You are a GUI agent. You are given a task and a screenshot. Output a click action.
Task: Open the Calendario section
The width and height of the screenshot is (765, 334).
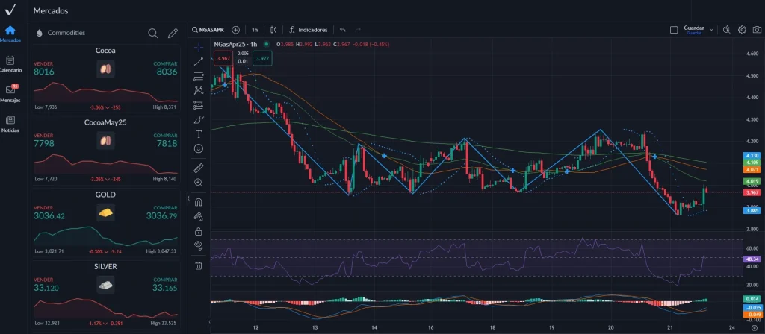pyautogui.click(x=10, y=64)
